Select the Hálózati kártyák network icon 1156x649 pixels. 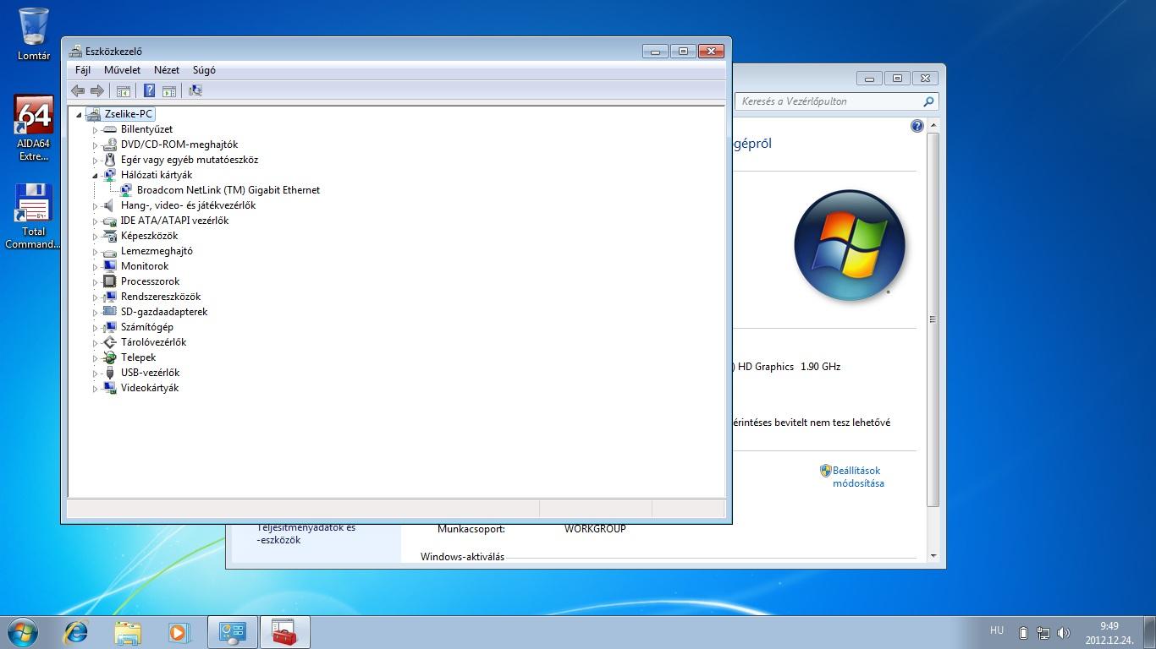click(109, 175)
